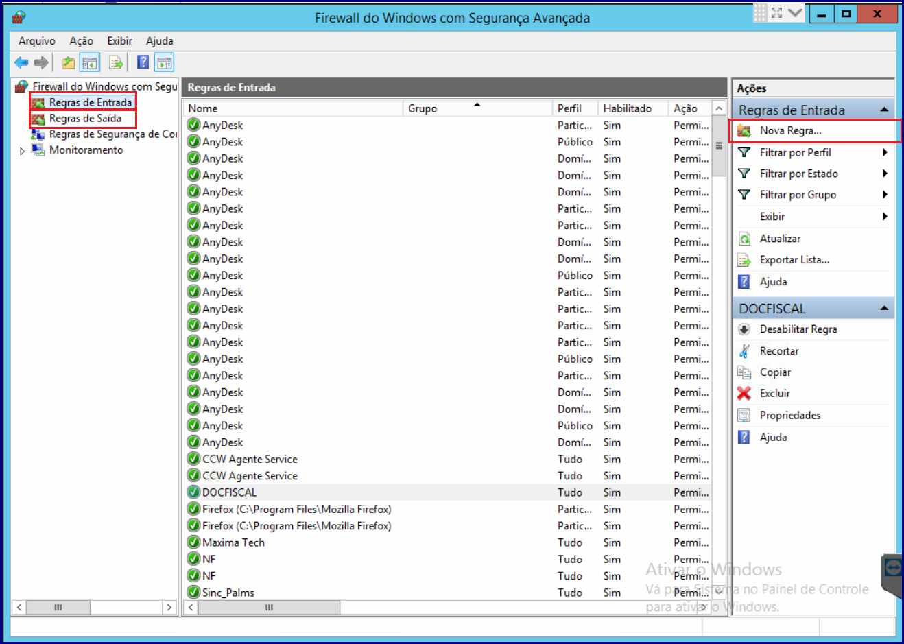Click the Desabilitar Regra icon
The image size is (904, 644).
point(744,329)
